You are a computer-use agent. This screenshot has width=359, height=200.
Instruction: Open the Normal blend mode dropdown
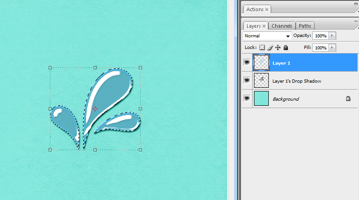pos(267,36)
